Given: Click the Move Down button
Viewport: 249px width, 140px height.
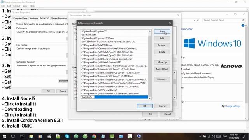Looking at the screenshot, I should tap(162, 69).
